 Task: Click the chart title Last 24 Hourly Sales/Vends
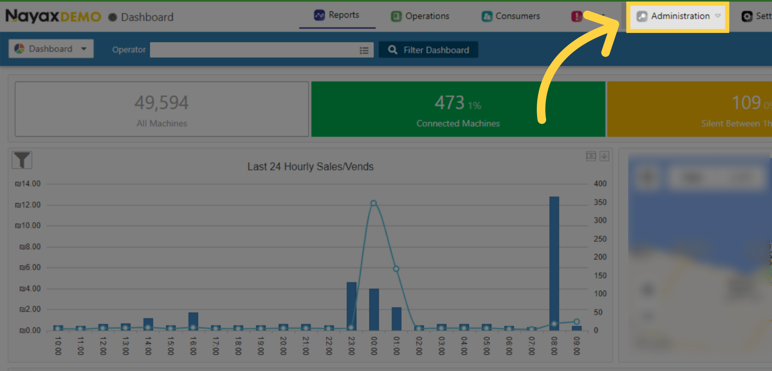(x=310, y=166)
